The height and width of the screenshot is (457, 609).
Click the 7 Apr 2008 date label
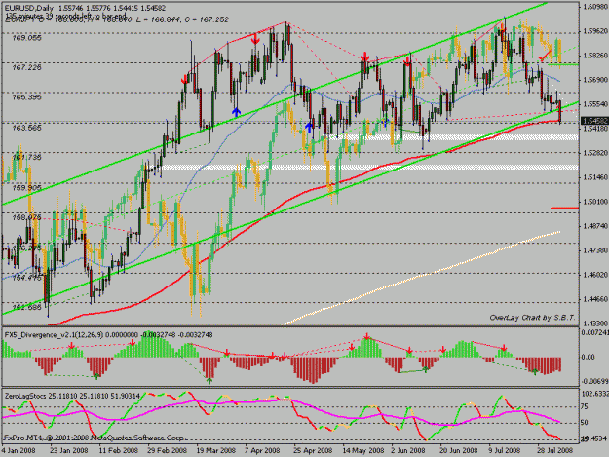(262, 451)
